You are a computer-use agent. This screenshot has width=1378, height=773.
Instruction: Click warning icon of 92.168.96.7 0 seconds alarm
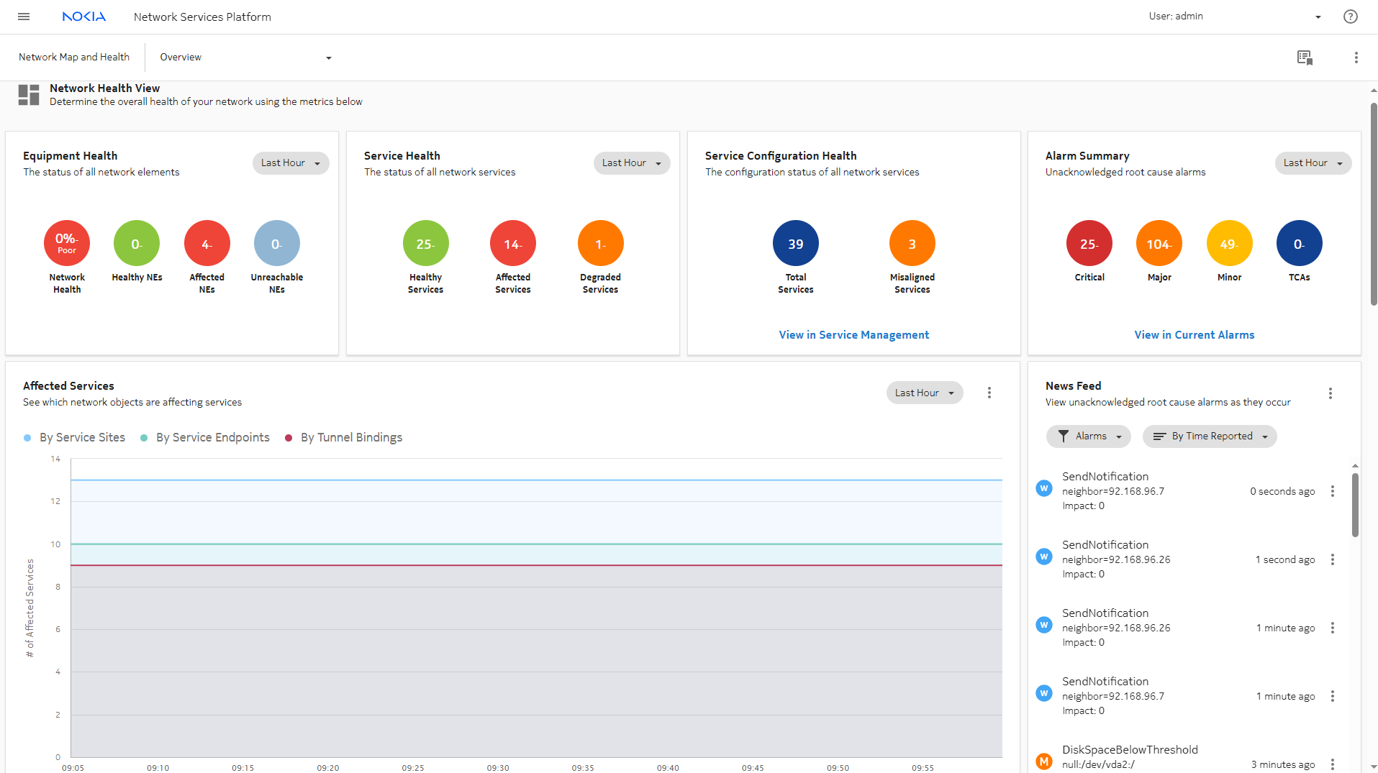click(1044, 488)
